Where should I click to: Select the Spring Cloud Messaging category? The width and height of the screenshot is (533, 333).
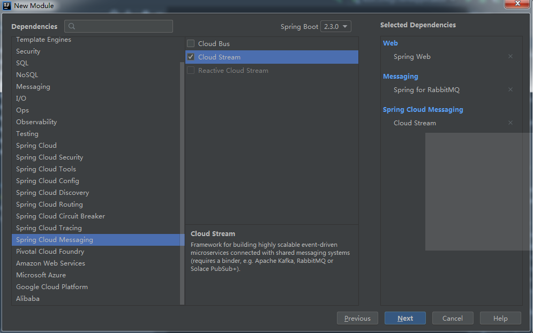[x=55, y=240]
